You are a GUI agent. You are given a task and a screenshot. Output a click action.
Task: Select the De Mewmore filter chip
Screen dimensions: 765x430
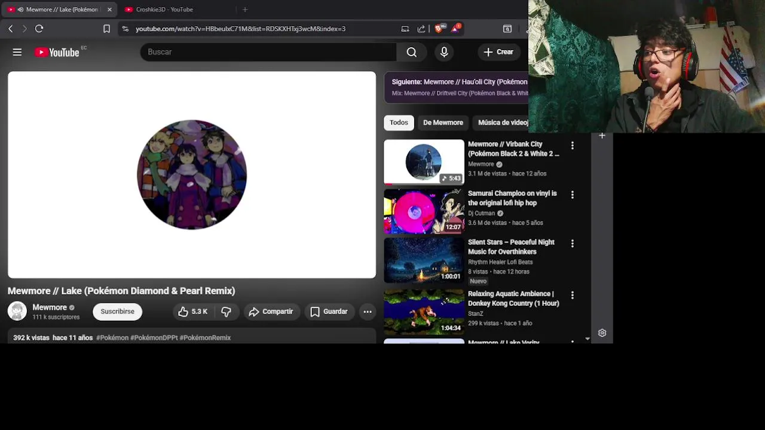(x=443, y=122)
